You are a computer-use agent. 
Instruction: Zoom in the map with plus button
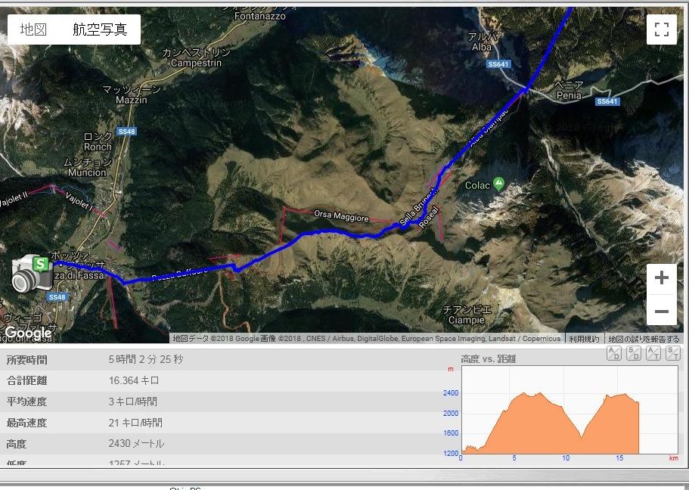coord(661,278)
